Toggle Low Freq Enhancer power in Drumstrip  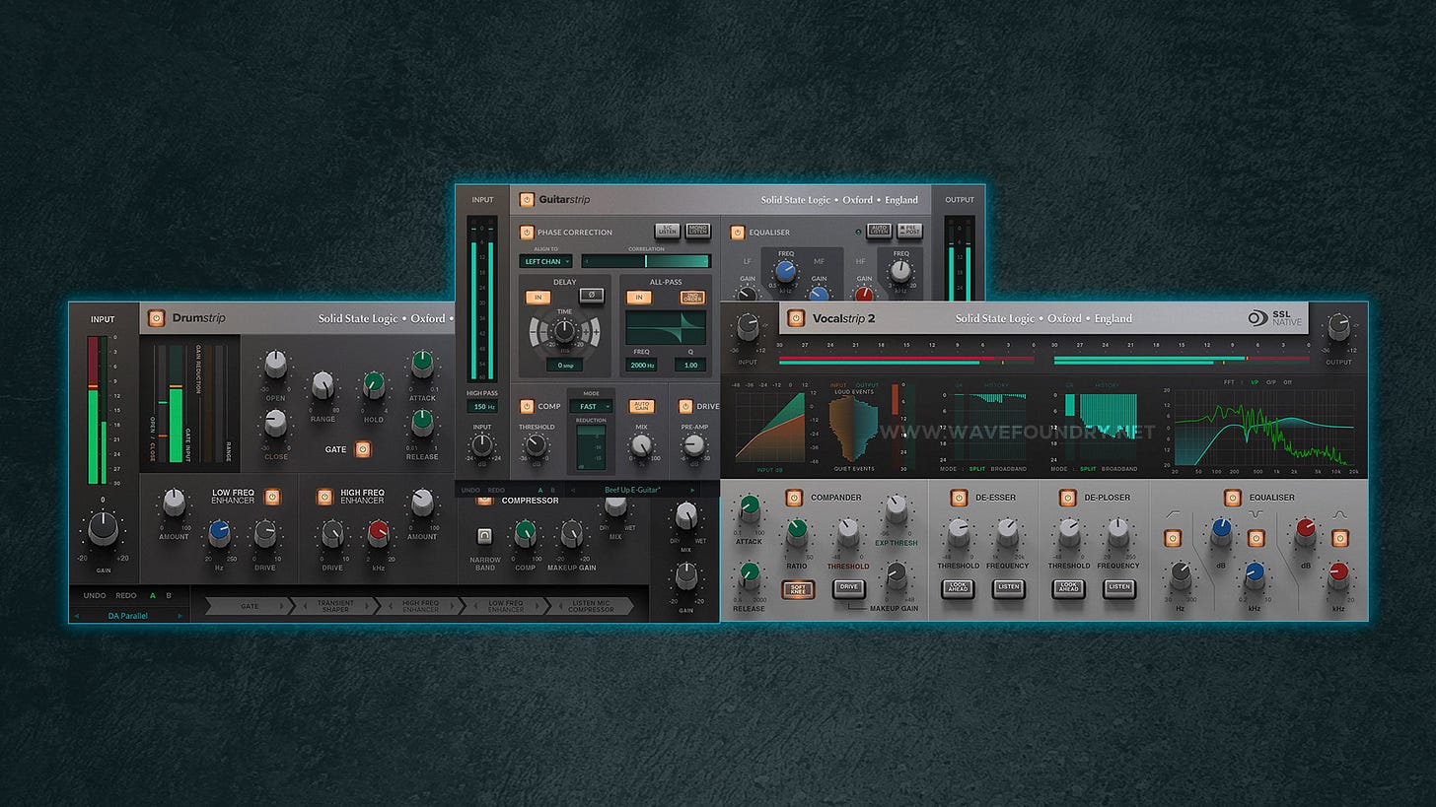[272, 497]
